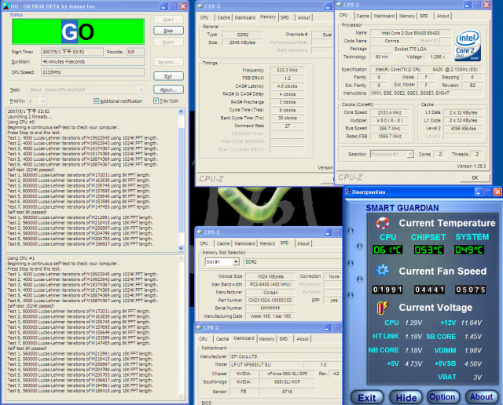Click the Stop button in ORTHOS
This screenshot has height=405, width=503.
(168, 31)
